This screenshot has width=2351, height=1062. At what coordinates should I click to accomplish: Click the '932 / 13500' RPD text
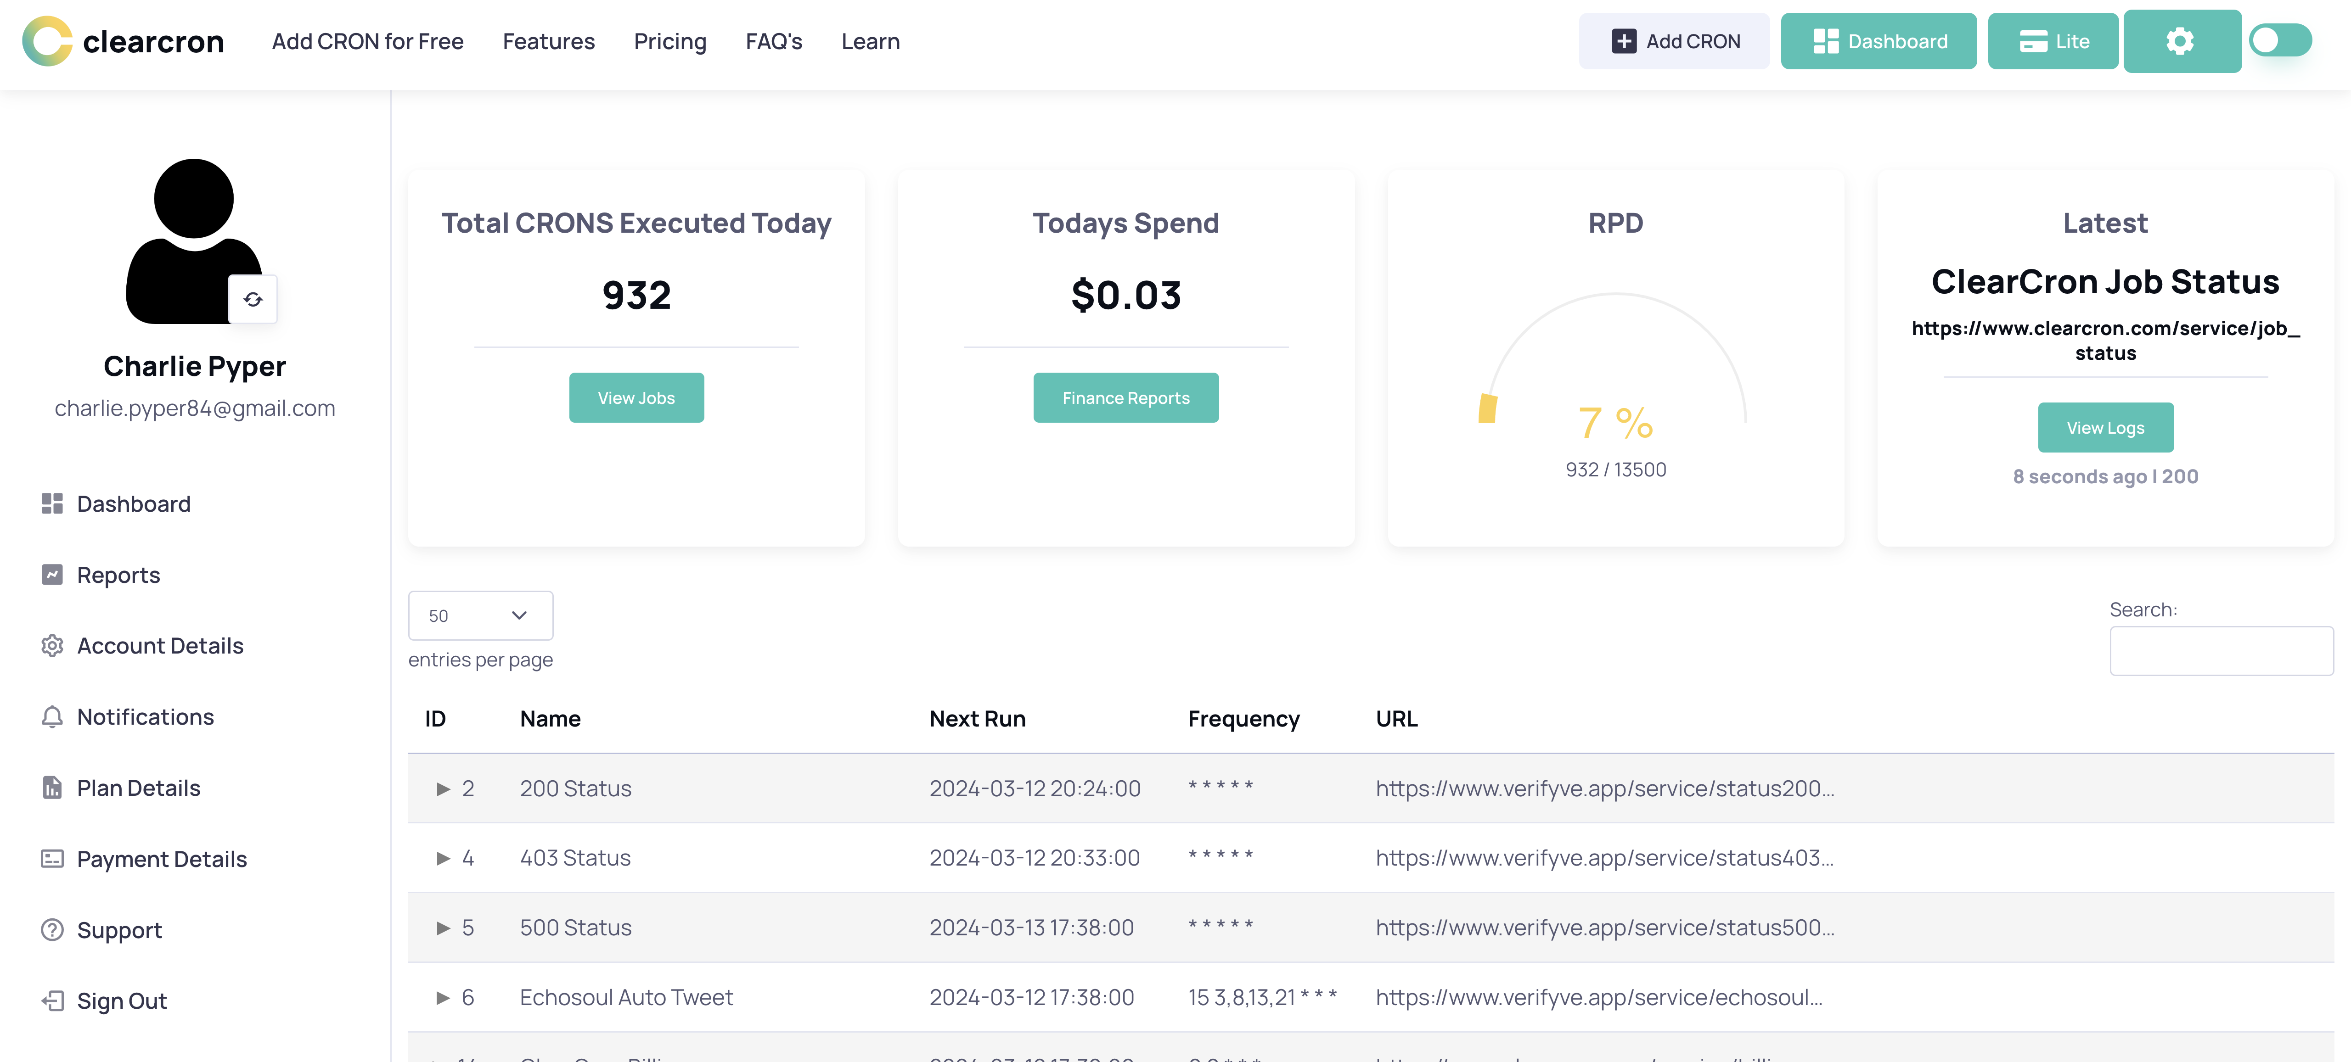(1615, 469)
